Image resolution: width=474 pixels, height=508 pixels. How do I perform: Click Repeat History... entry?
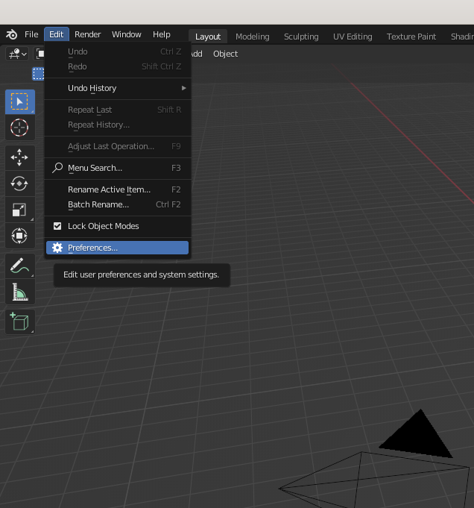coord(118,125)
